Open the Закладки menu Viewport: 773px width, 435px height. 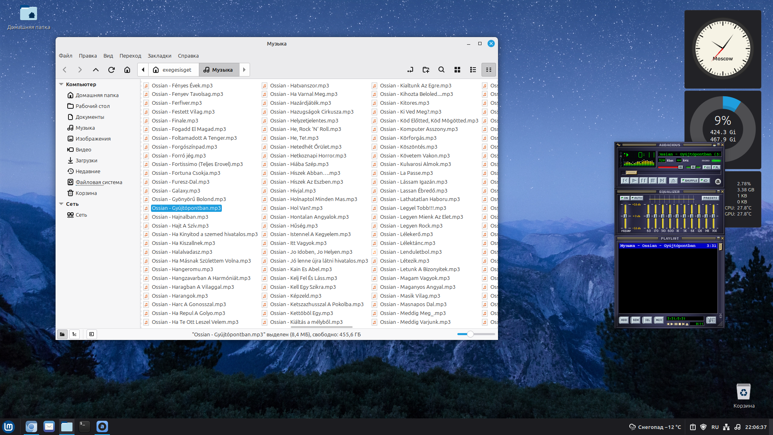point(159,56)
